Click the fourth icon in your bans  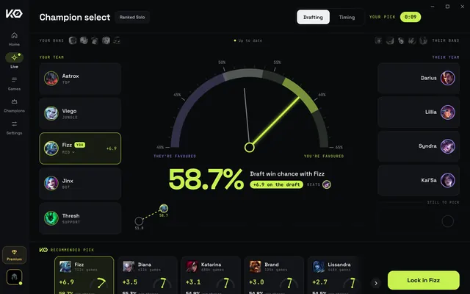tap(106, 40)
